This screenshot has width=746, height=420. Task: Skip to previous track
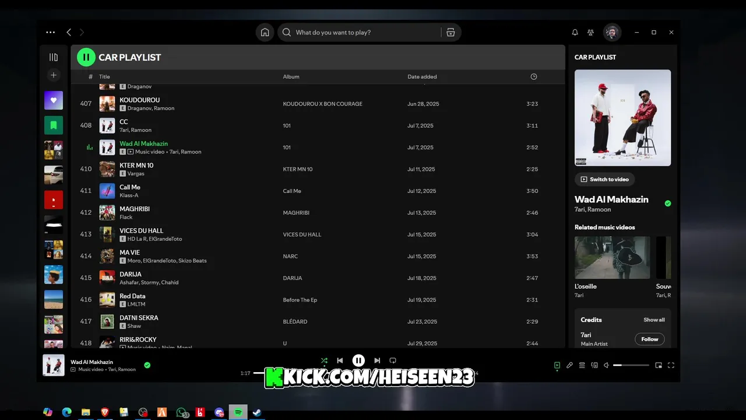coord(340,360)
